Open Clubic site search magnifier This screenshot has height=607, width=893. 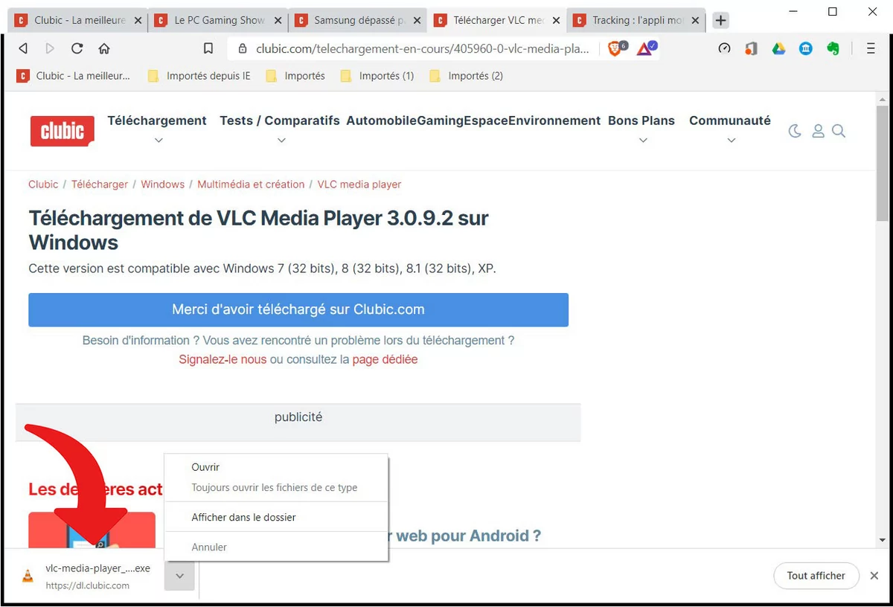[x=839, y=131]
